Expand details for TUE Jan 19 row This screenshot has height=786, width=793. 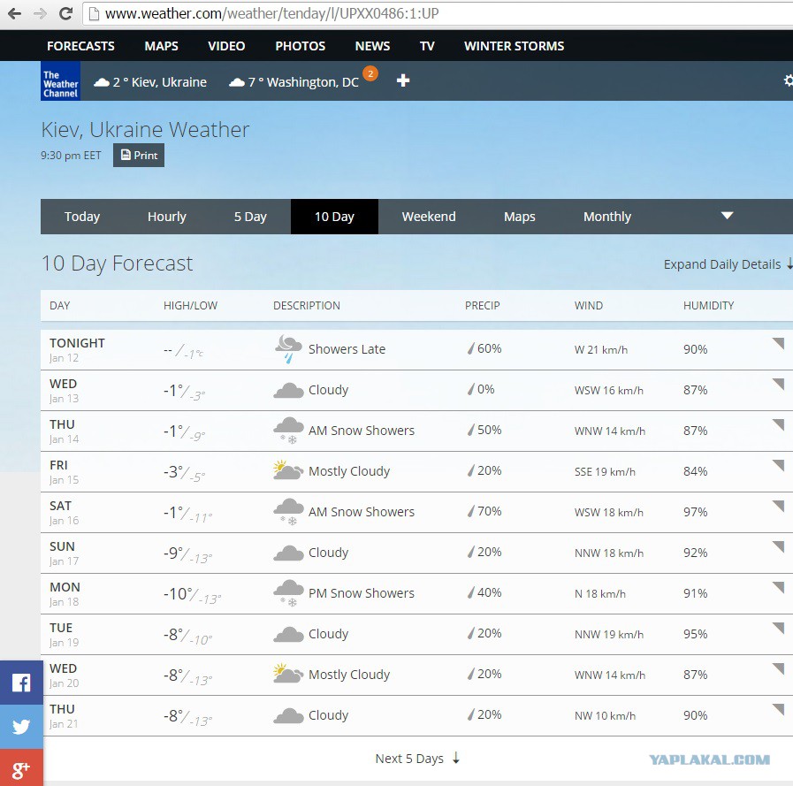point(779,628)
